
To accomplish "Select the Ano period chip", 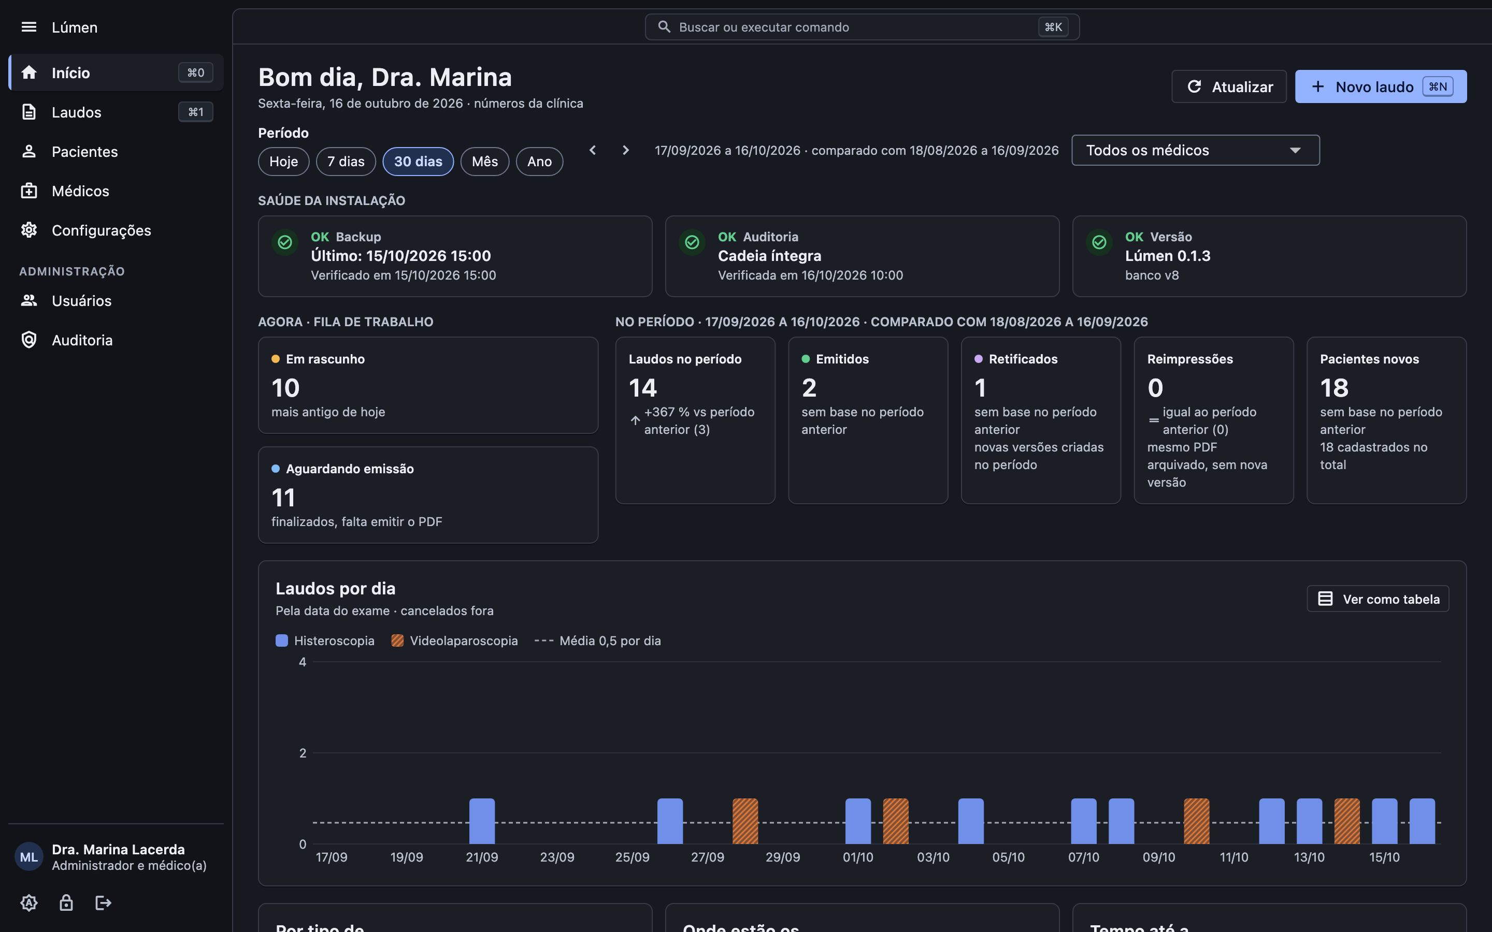I will 539,162.
